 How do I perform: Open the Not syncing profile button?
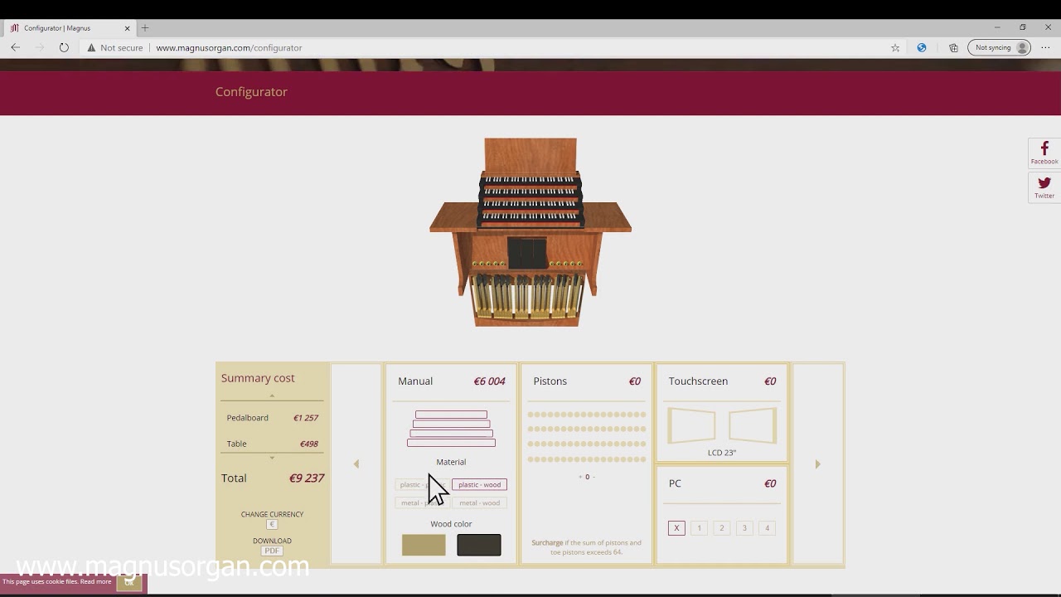1000,47
